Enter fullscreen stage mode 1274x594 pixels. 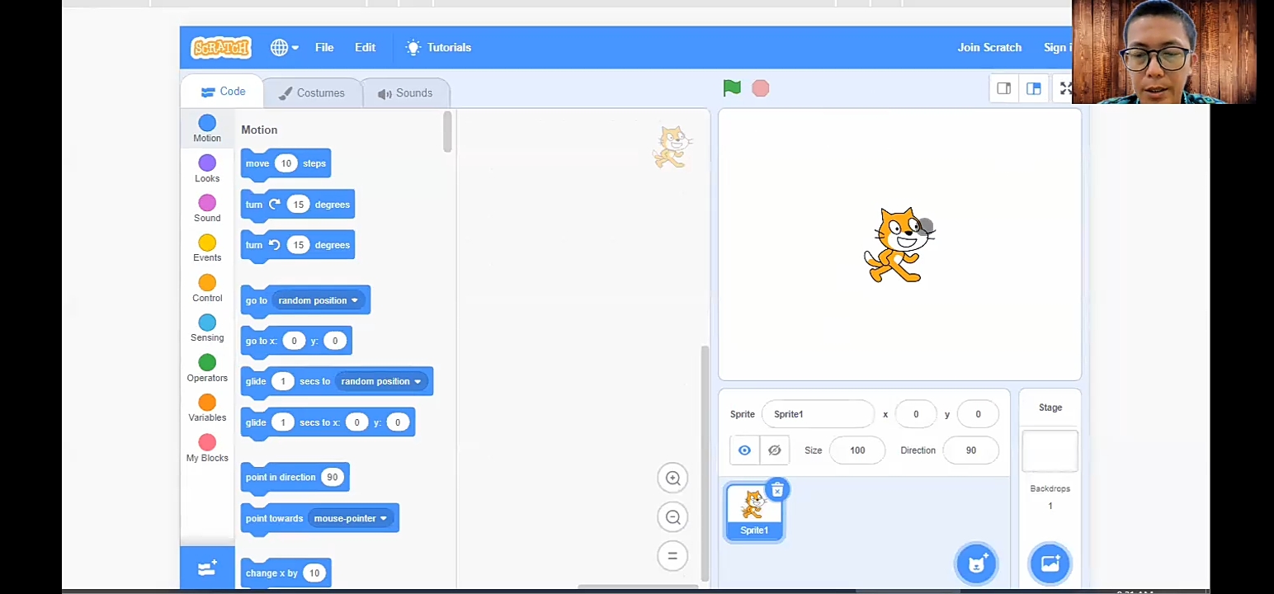(x=1065, y=88)
